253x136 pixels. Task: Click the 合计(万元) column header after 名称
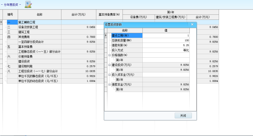(79, 14)
